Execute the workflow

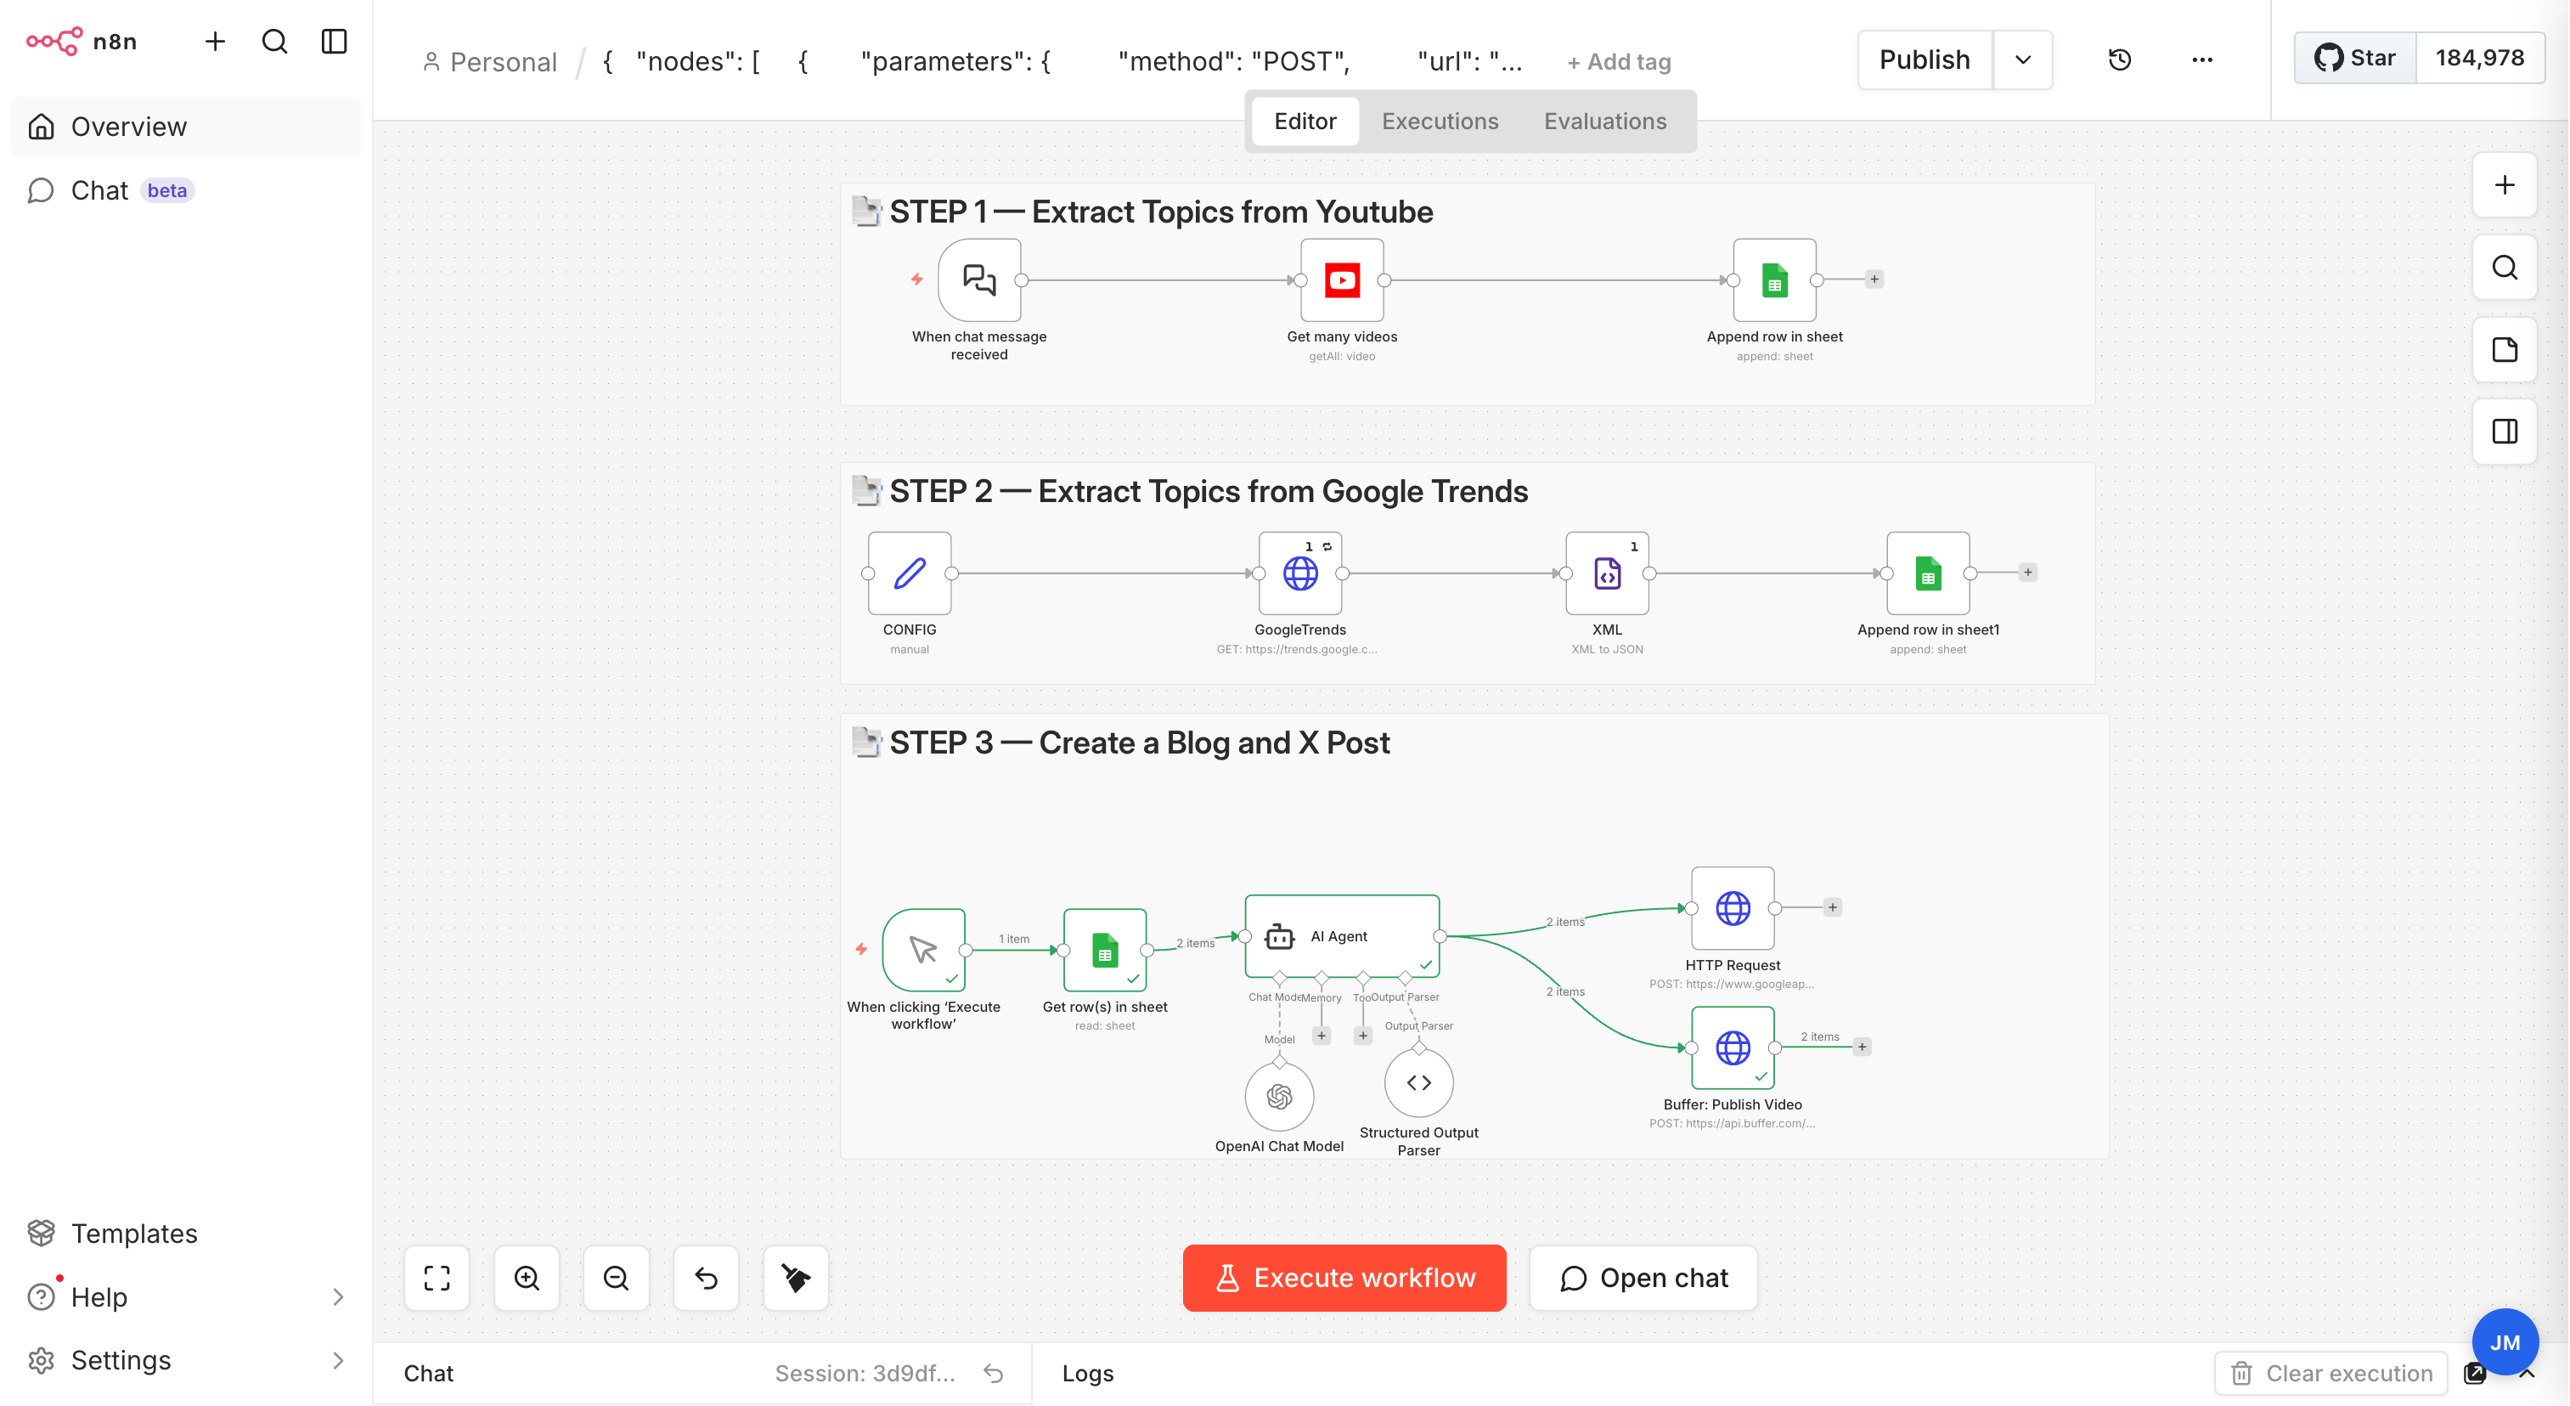coord(1344,1279)
